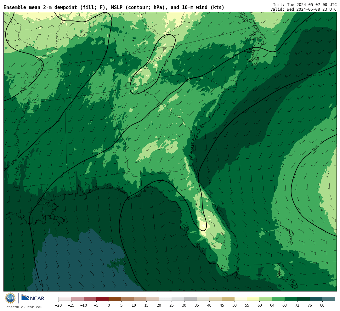Click the 68 to 72 green swatch
The image size is (340, 311).
(291, 299)
